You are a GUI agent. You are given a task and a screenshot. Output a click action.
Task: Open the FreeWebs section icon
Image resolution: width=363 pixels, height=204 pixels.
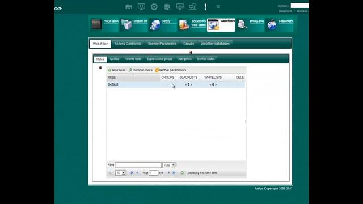click(x=272, y=25)
